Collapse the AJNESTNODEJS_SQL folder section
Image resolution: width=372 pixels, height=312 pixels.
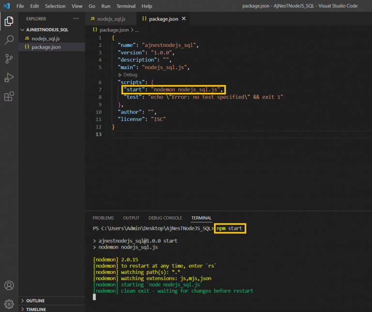(x=44, y=30)
